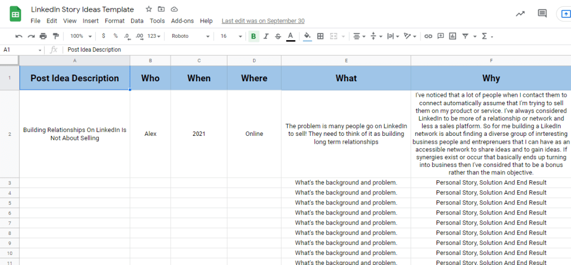Star the LinkedIn Story Ideas document

click(x=148, y=9)
